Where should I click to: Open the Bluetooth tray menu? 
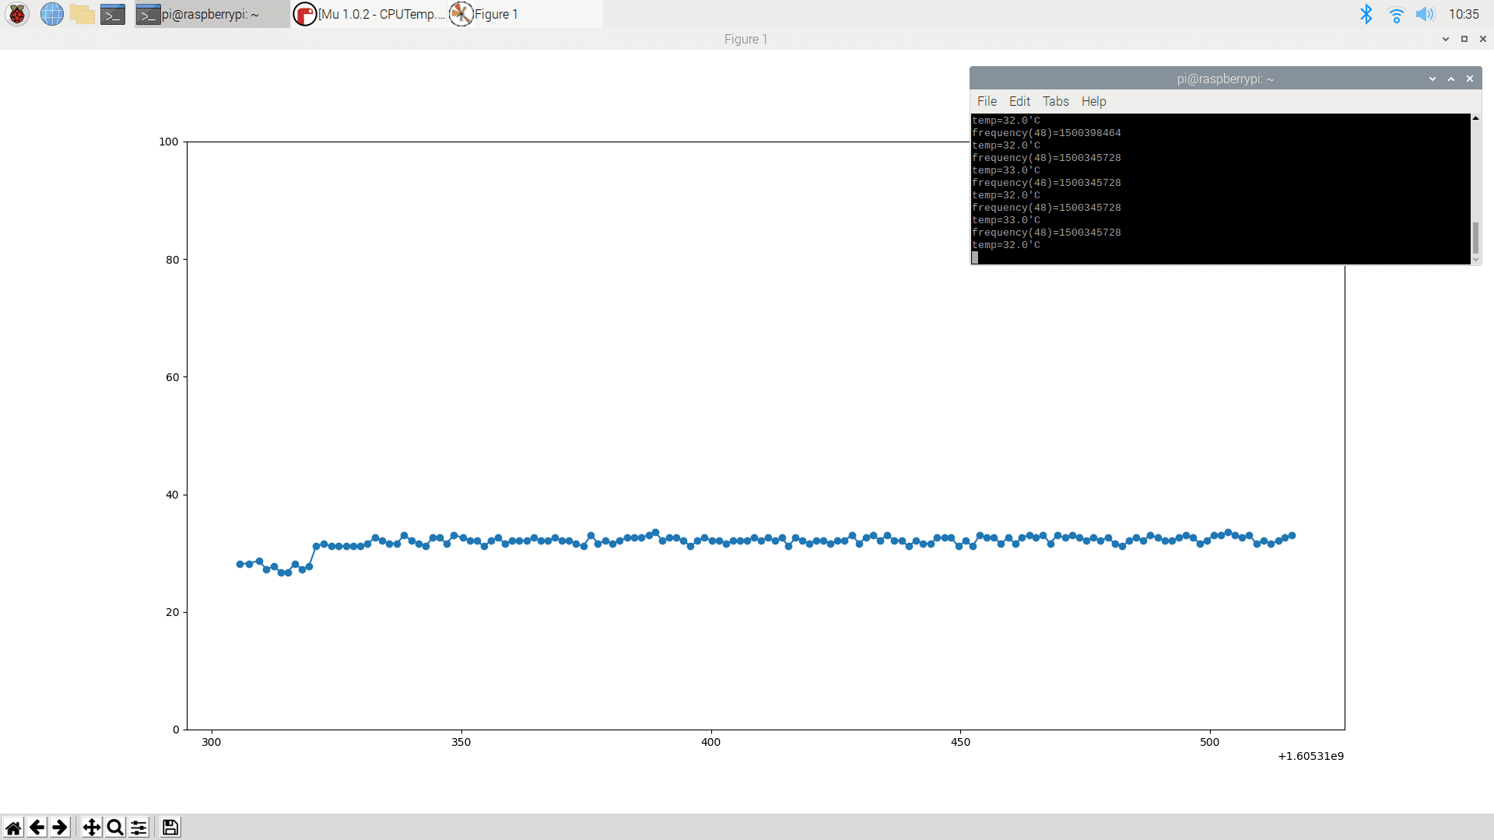click(1366, 14)
